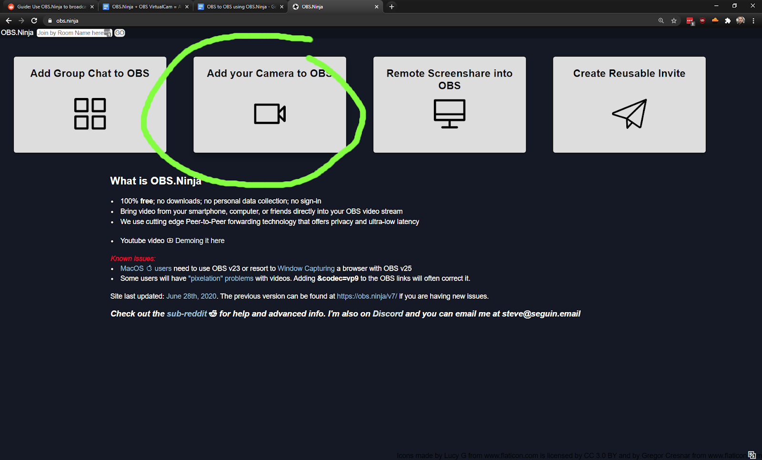Open a new browser tab
The image size is (762, 460).
click(391, 7)
